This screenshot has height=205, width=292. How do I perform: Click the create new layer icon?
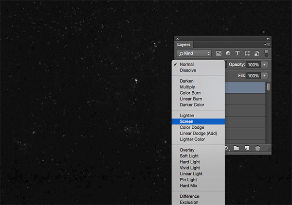coord(247,148)
